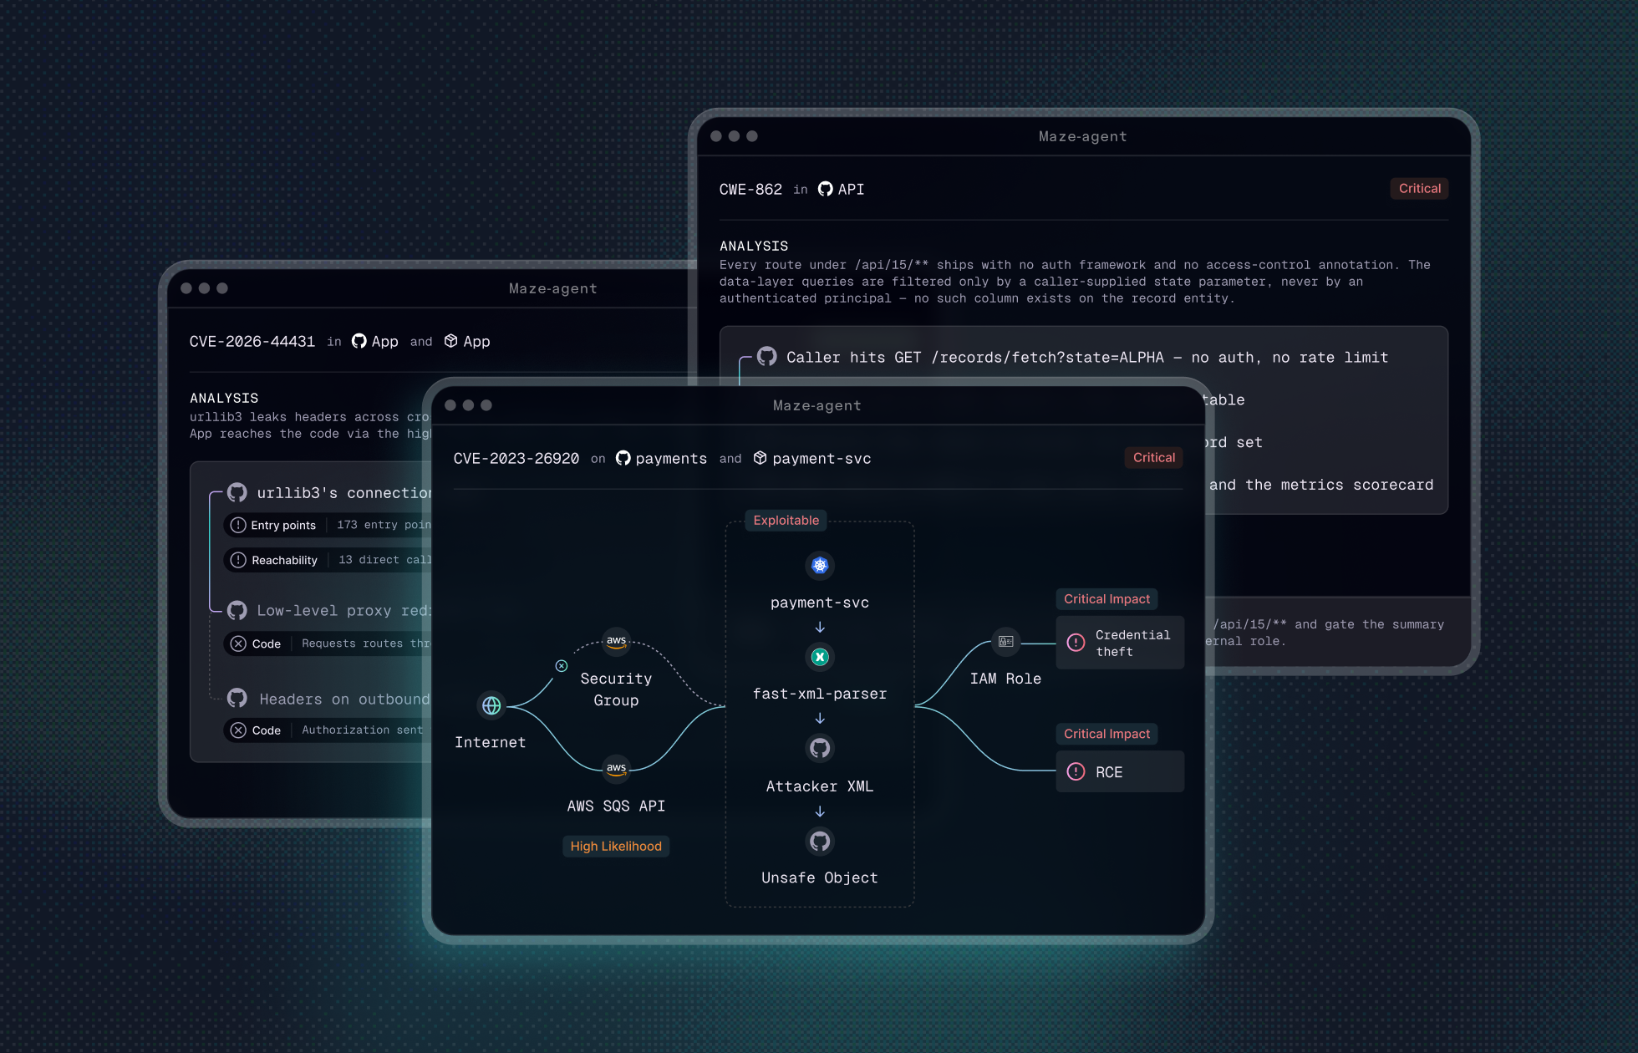Click the info icon in Entry points chip
This screenshot has height=1053, width=1638.
pyautogui.click(x=238, y=525)
